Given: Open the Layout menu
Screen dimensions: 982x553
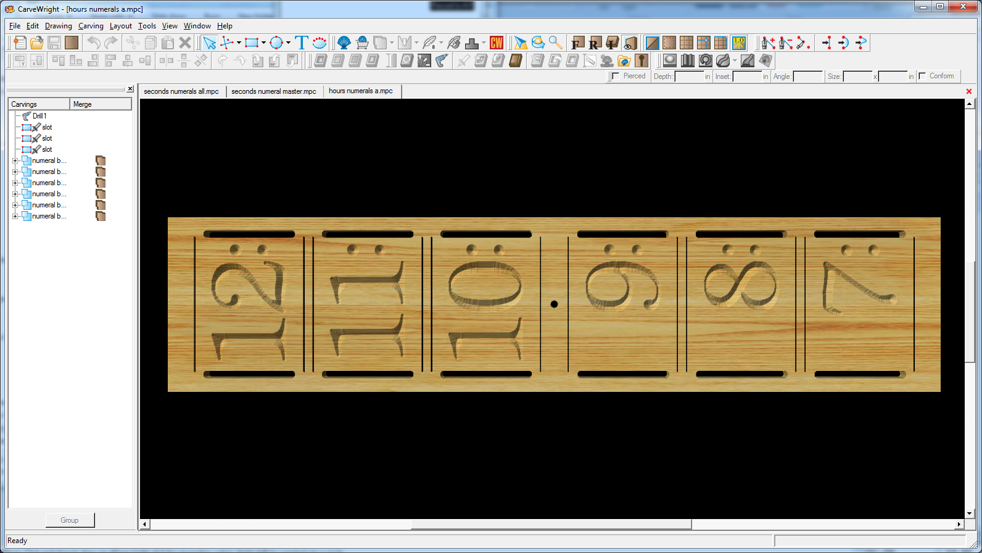Looking at the screenshot, I should pyautogui.click(x=121, y=26).
